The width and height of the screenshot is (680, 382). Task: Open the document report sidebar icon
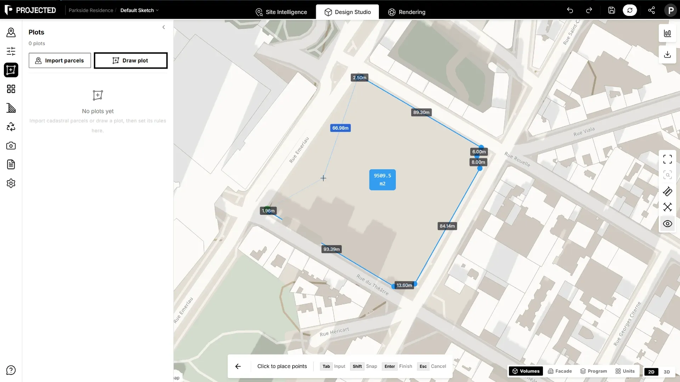[x=11, y=164]
